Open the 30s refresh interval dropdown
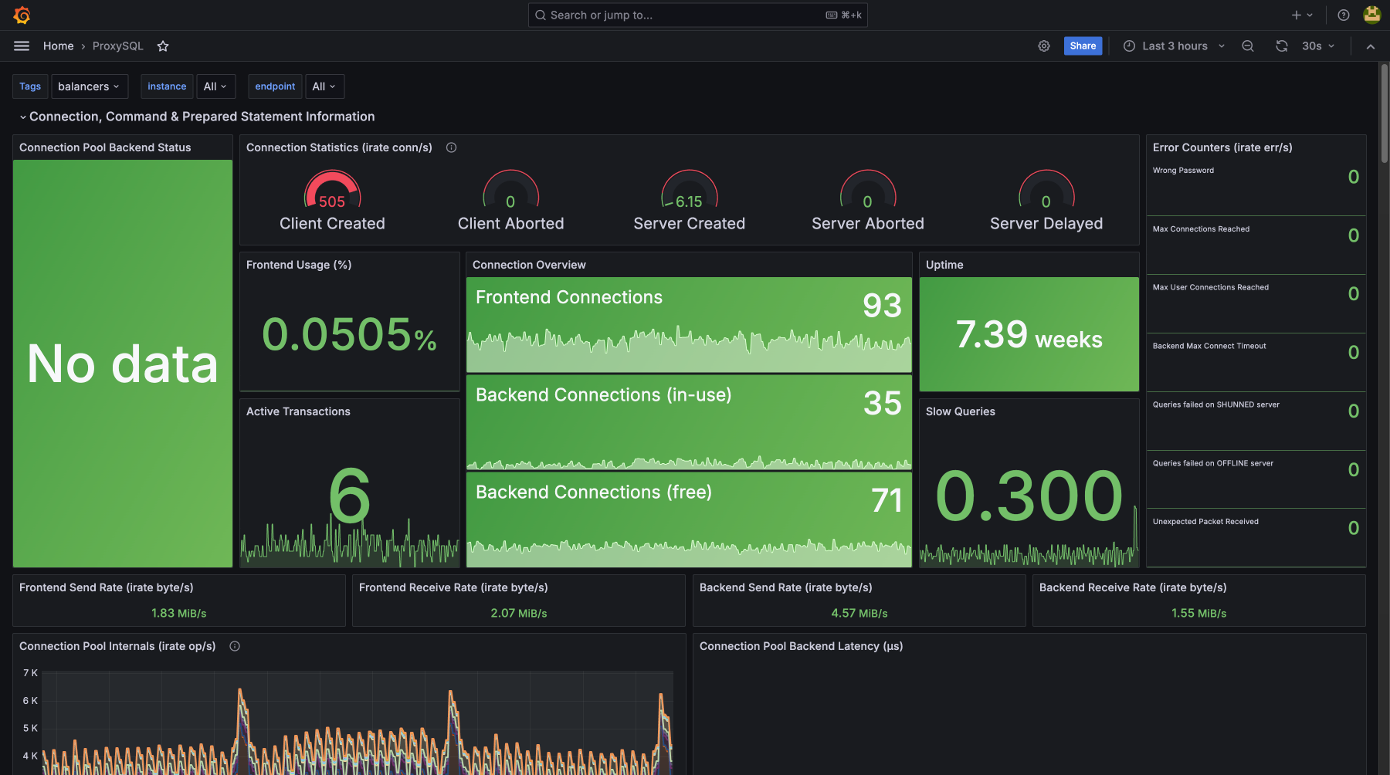Screen dimensions: 1390x775 pyautogui.click(x=1318, y=46)
